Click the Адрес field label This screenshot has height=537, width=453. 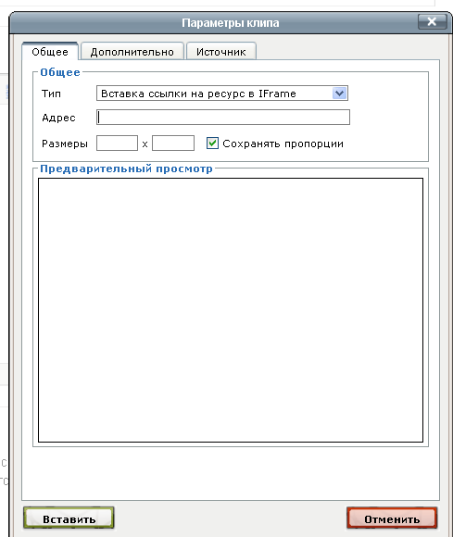(x=58, y=118)
